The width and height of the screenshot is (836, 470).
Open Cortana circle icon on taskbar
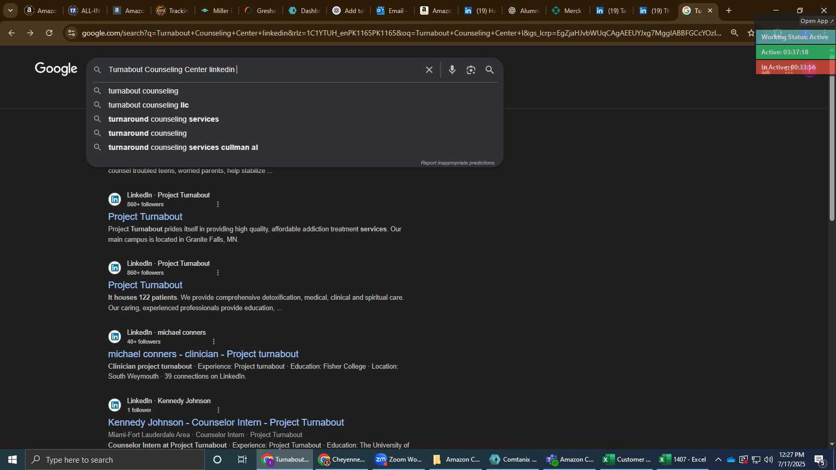point(217,460)
